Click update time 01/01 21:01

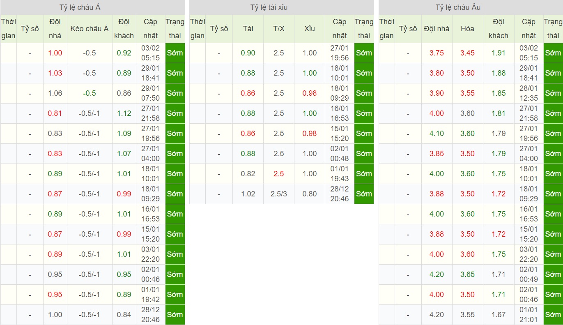click(x=529, y=315)
